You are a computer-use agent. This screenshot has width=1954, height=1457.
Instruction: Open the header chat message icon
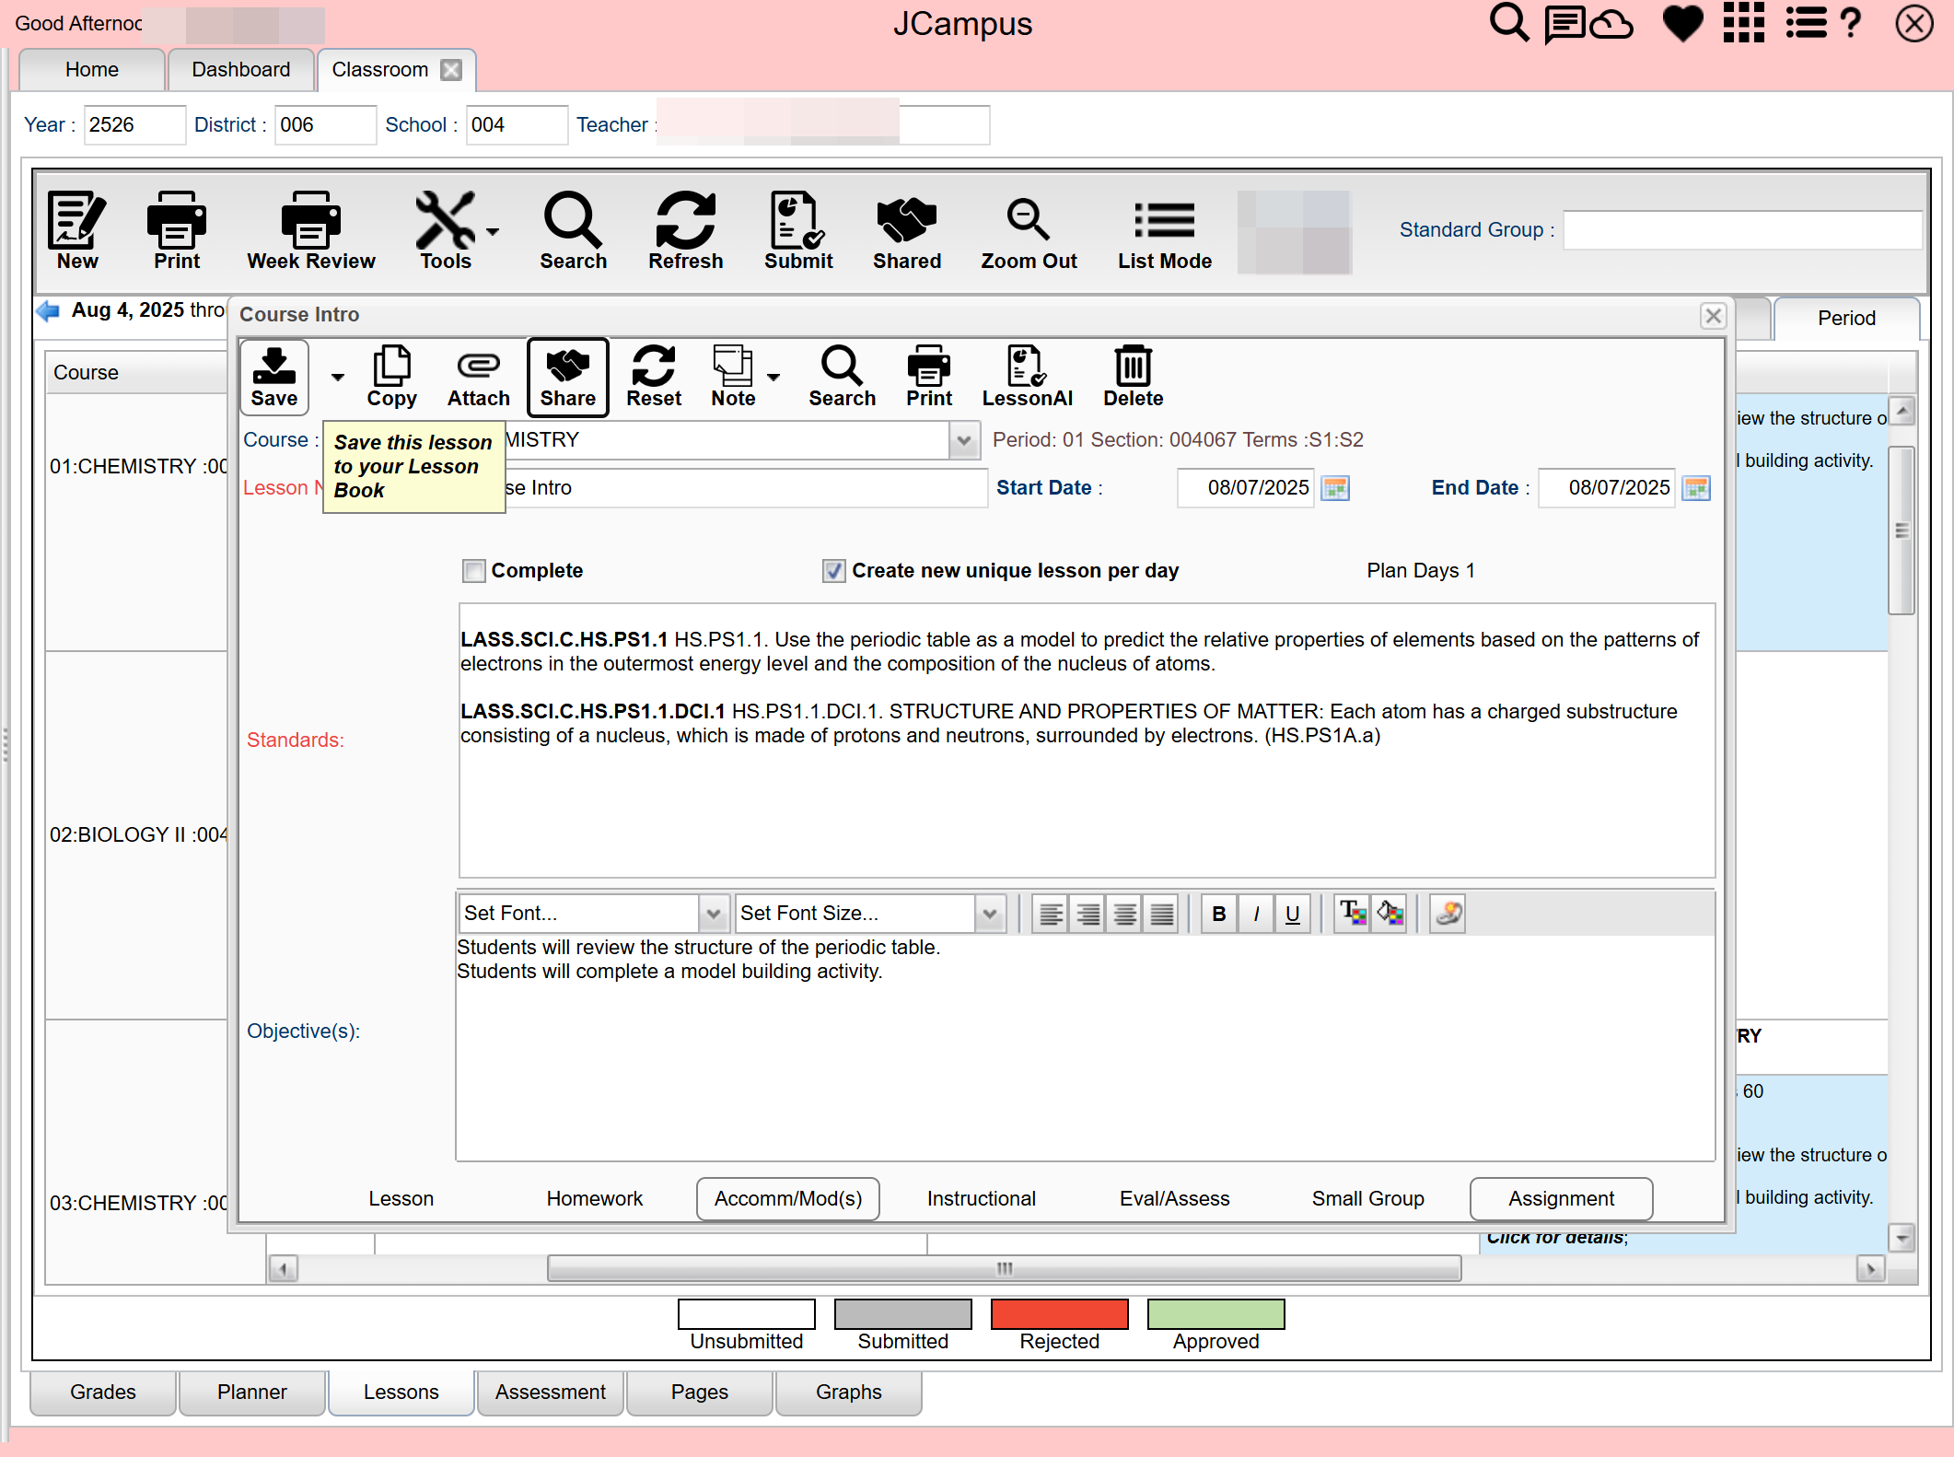coord(1564,24)
